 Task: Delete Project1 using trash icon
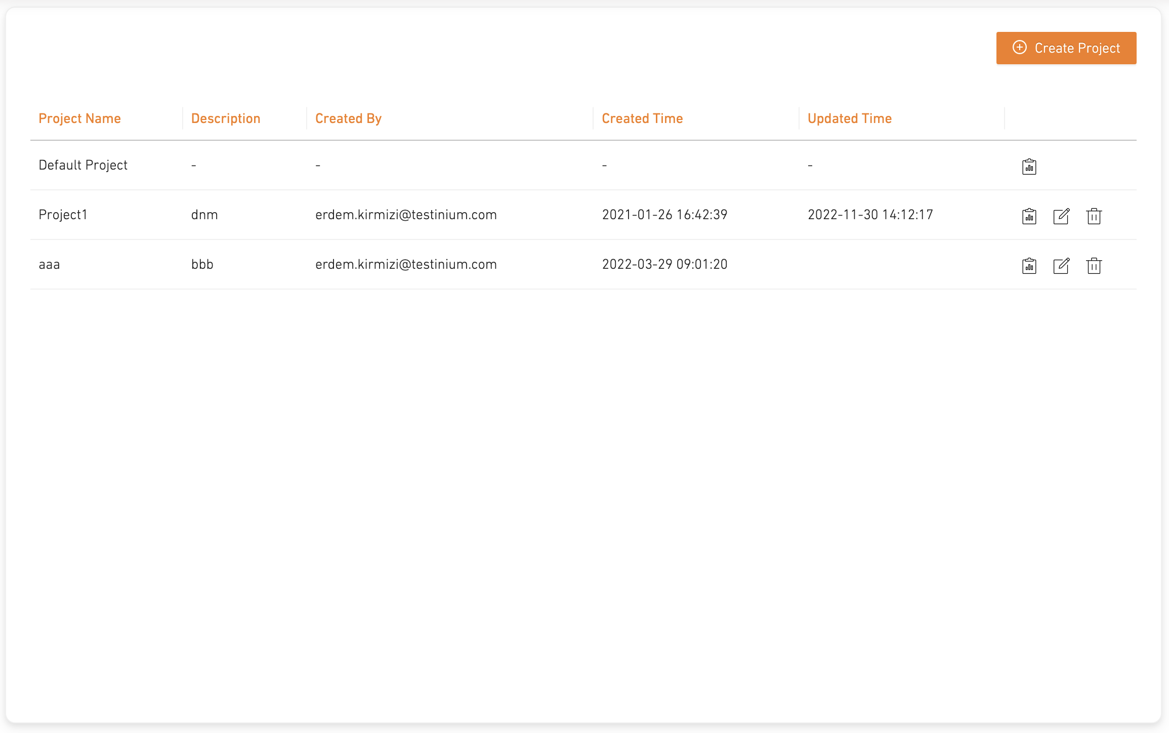click(1094, 216)
